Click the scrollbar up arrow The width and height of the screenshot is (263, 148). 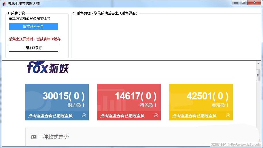[258, 63]
